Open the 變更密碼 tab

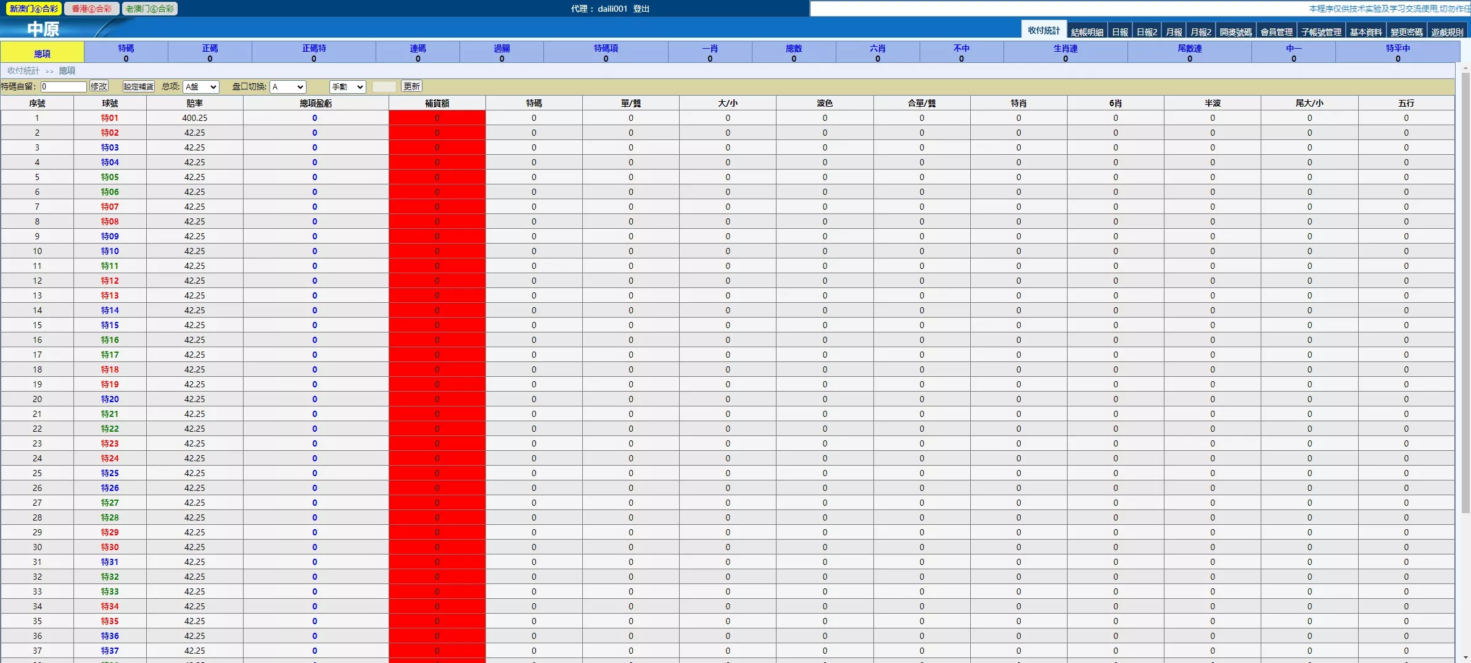pos(1406,32)
